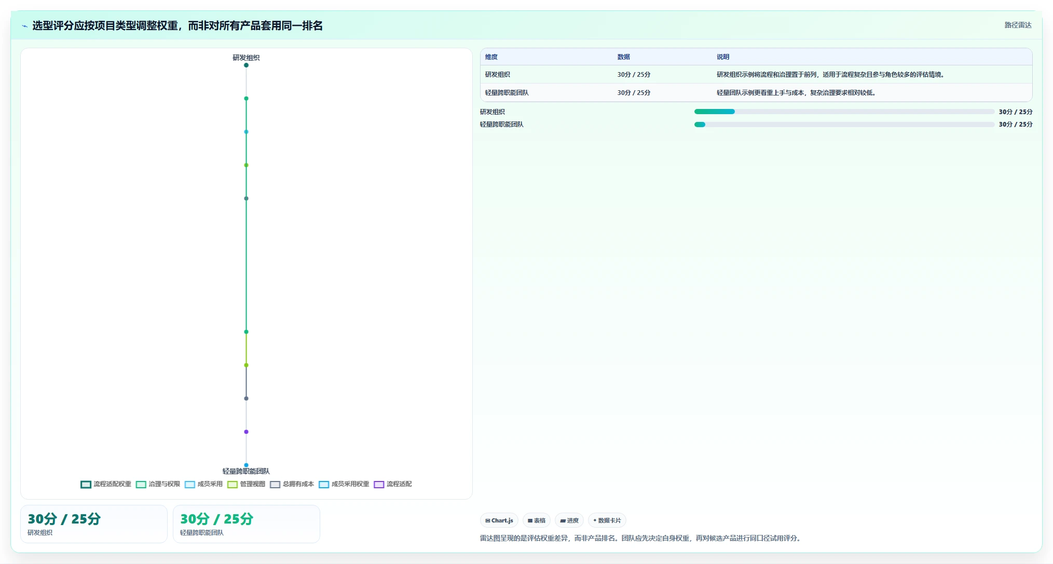Click the 研发组progress bar

(x=844, y=112)
